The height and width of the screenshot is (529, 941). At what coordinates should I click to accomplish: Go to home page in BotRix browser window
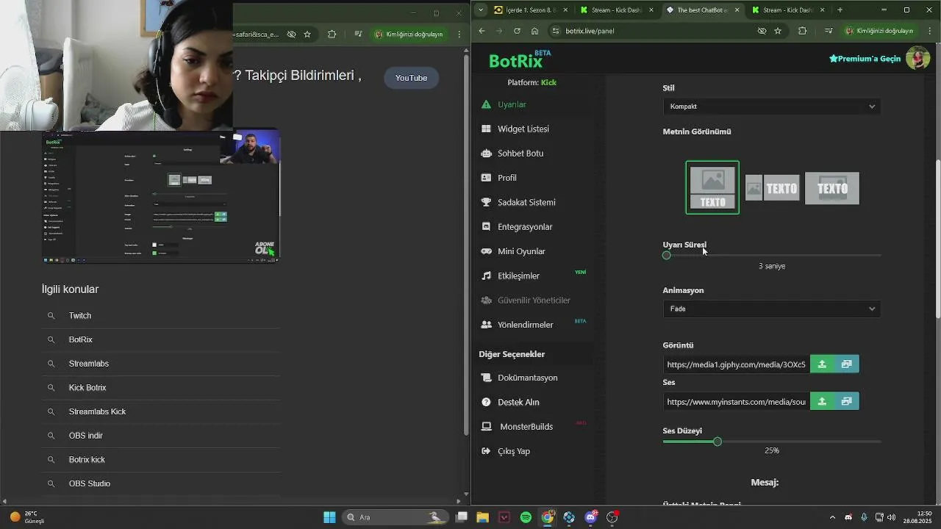click(x=534, y=31)
